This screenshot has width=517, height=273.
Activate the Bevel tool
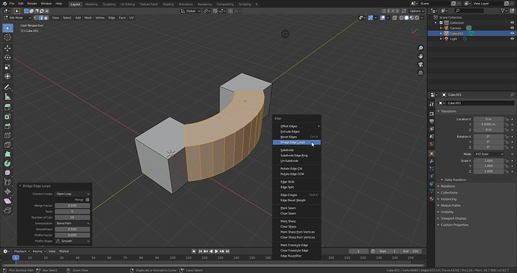click(7, 126)
